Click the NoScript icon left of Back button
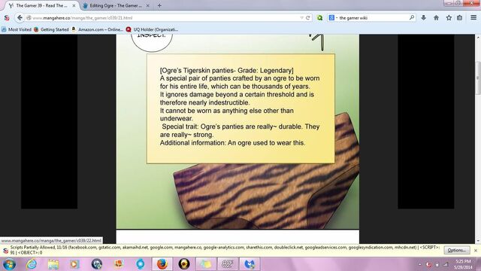The height and width of the screenshot is (271, 481). (7, 18)
